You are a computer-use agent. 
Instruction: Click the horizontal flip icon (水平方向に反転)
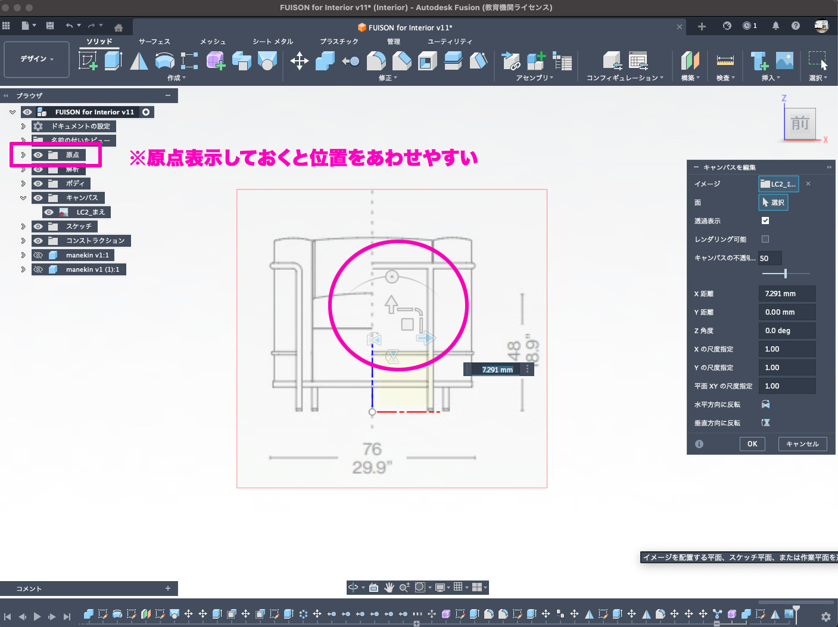[765, 405]
